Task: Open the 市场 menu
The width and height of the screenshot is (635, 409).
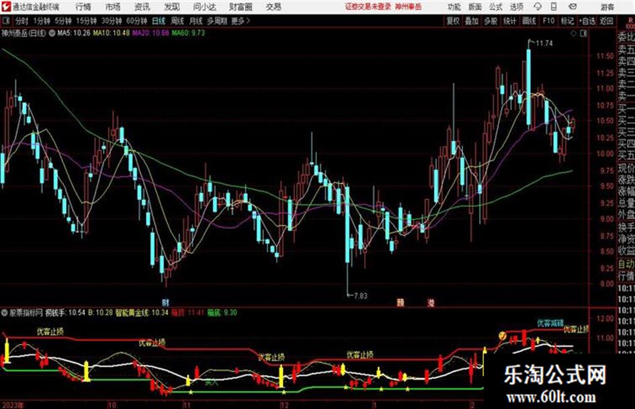Action: [113, 7]
